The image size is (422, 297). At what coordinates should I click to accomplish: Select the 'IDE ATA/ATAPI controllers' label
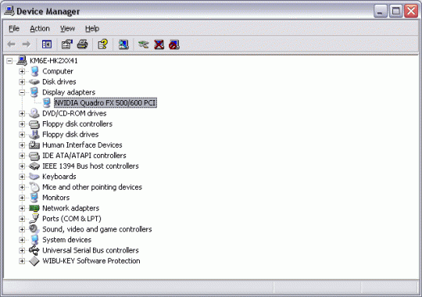pyautogui.click(x=84, y=156)
